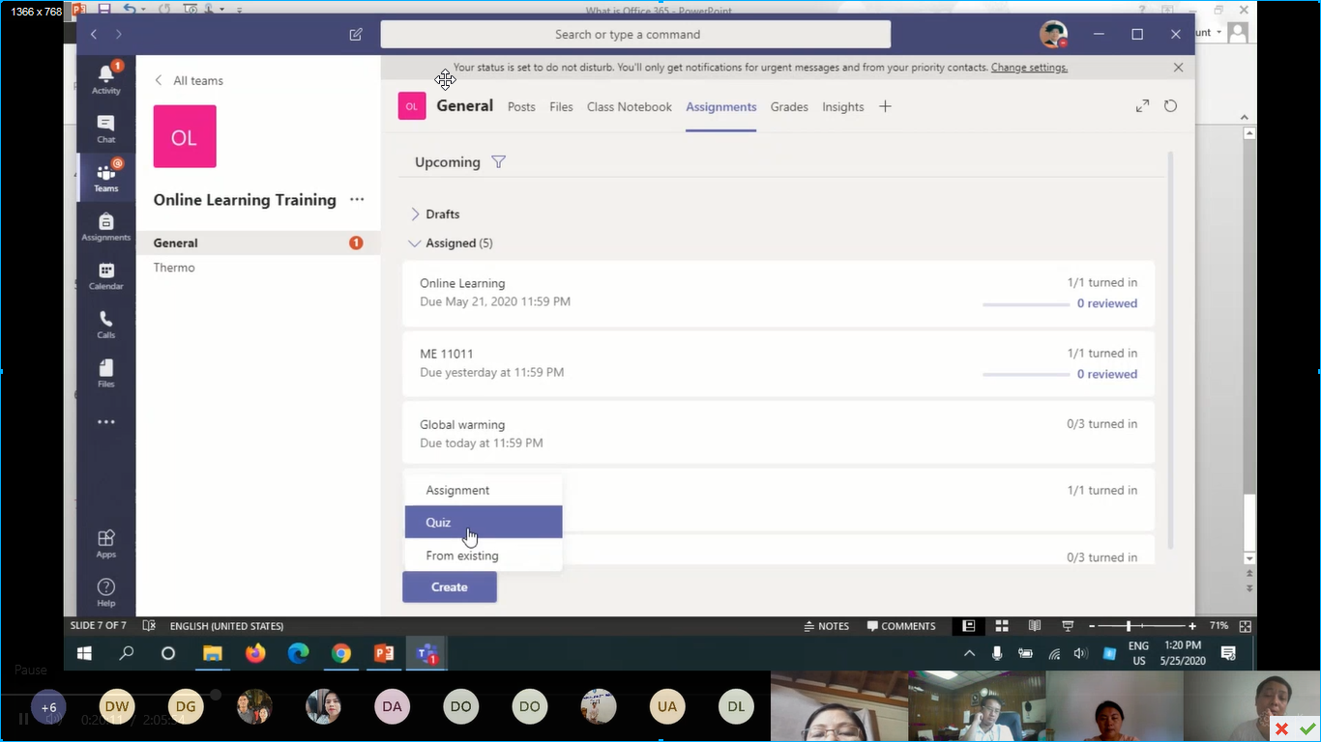Open the Grades tab

[x=789, y=107]
